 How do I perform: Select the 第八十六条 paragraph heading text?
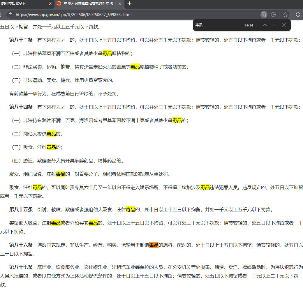(x=20, y=245)
